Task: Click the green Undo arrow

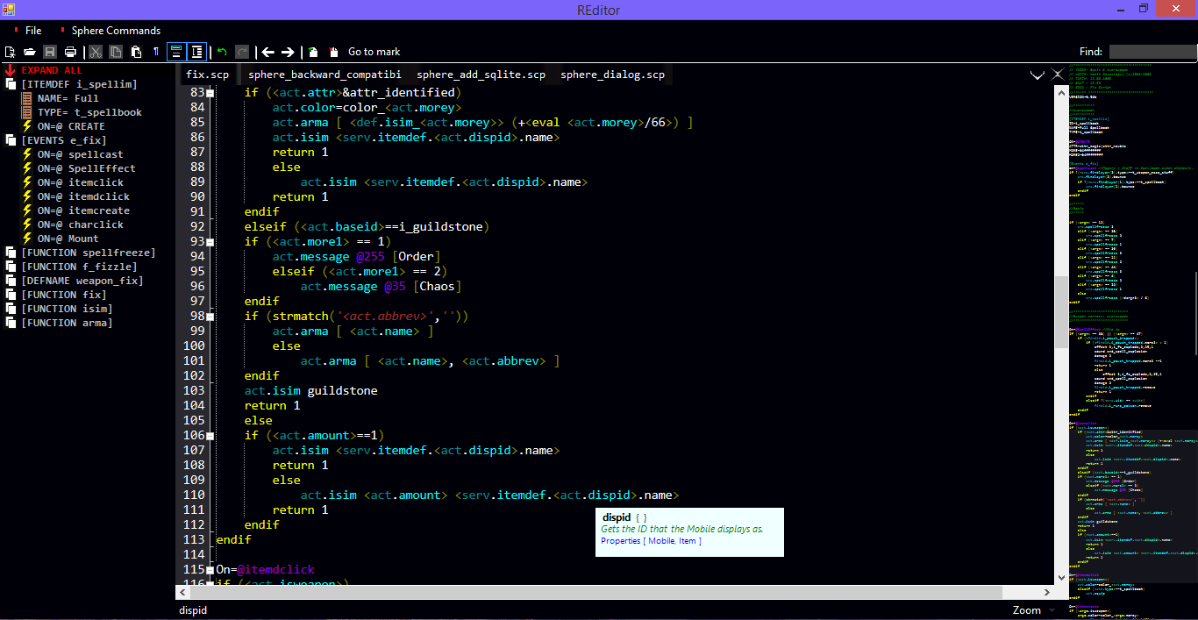Action: point(222,52)
